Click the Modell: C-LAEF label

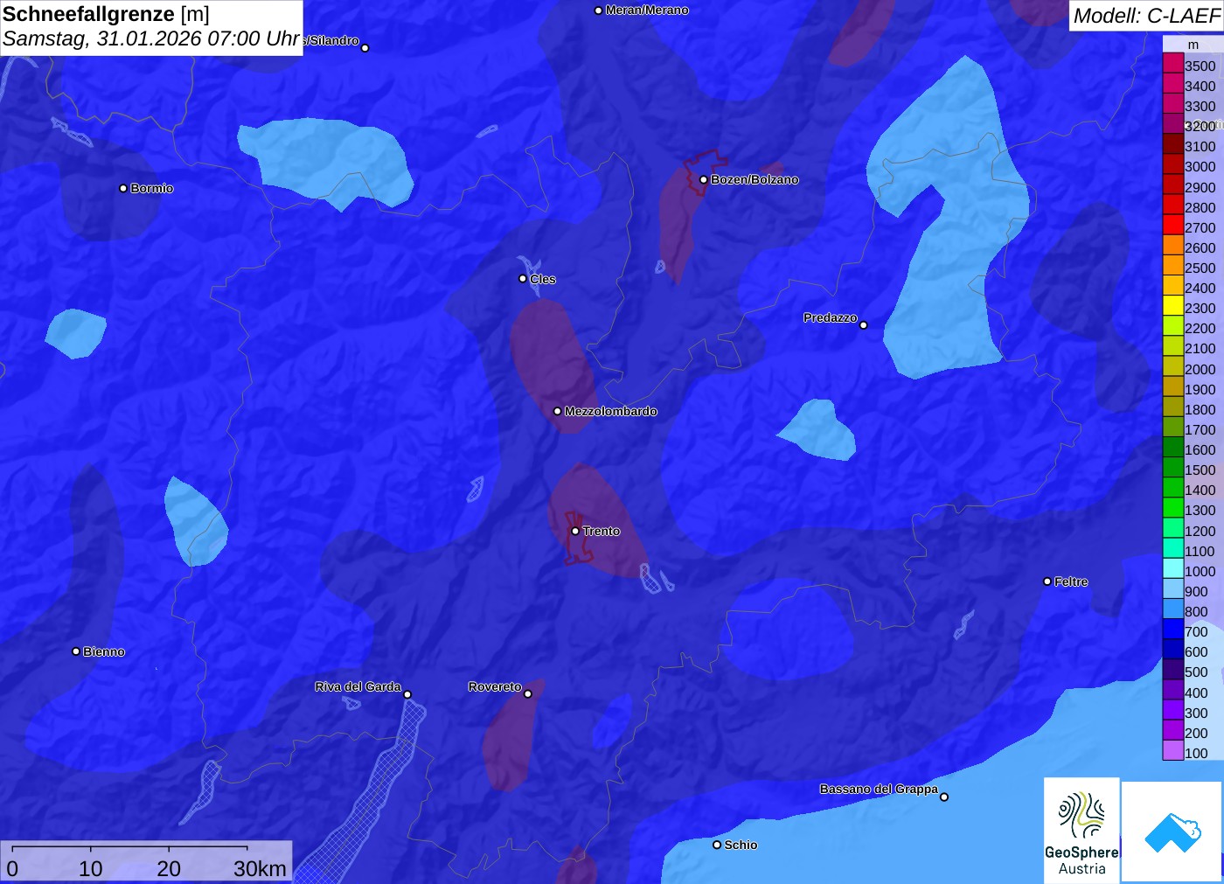[1146, 16]
